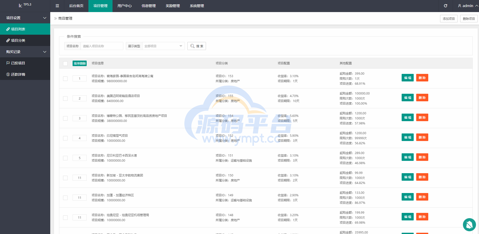Delete project ID 154 with 删除 button
The image size is (479, 234).
click(422, 117)
